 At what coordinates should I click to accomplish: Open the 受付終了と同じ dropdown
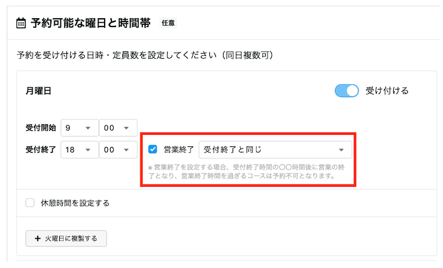click(x=275, y=149)
